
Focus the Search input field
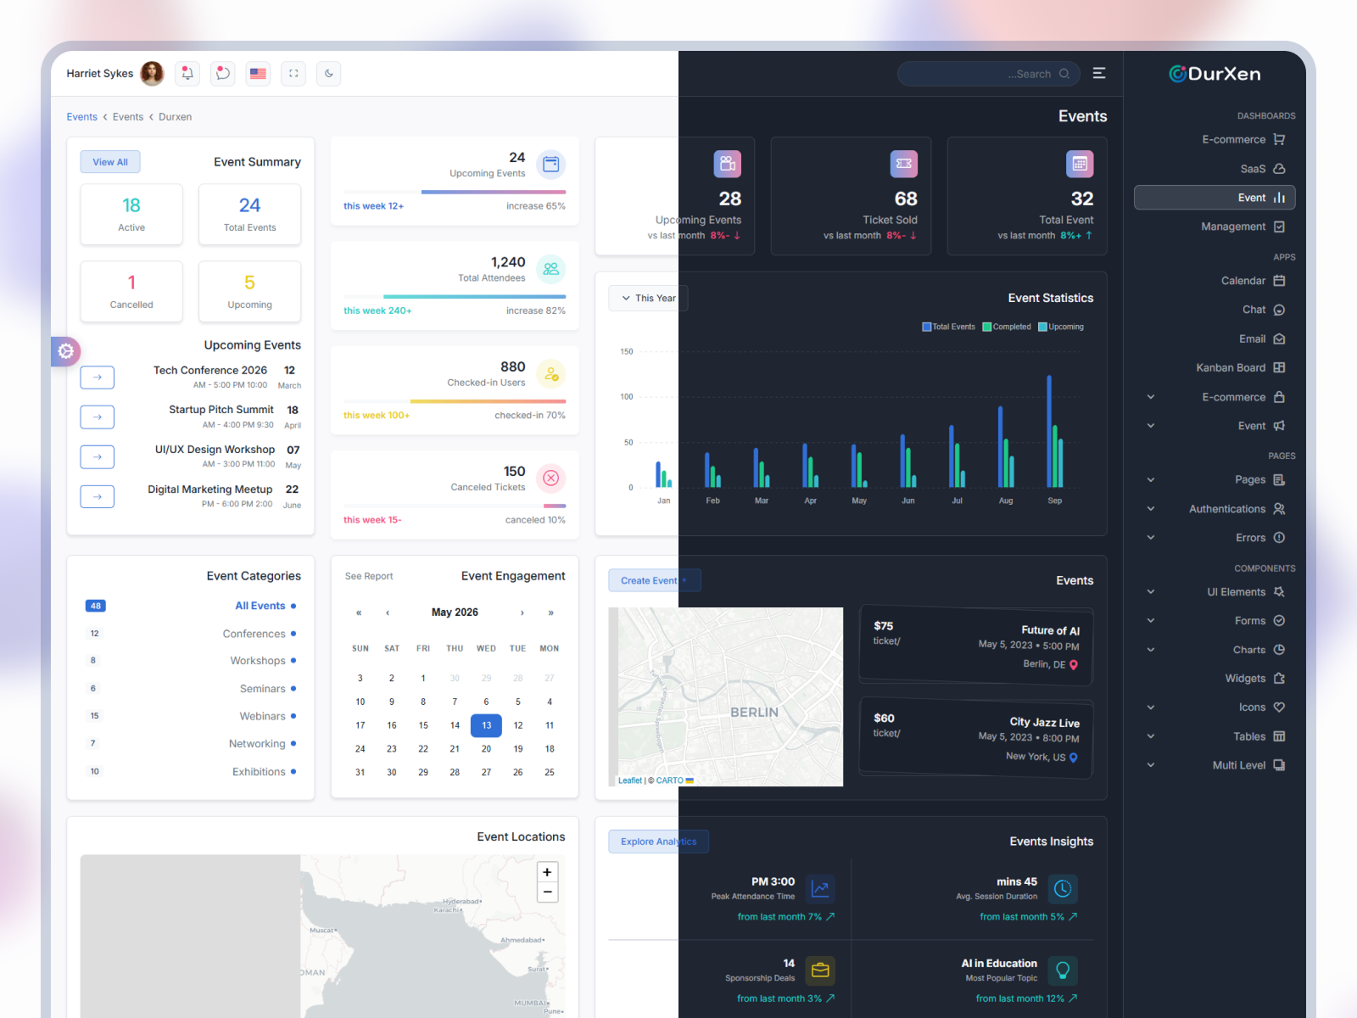tap(989, 74)
